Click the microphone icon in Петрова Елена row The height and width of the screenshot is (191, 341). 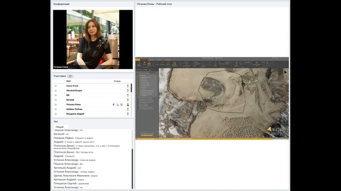[113, 105]
